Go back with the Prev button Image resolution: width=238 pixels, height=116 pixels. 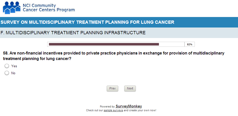click(112, 88)
